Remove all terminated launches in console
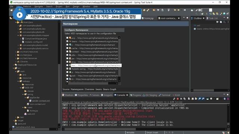 pyautogui.click(x=184, y=99)
